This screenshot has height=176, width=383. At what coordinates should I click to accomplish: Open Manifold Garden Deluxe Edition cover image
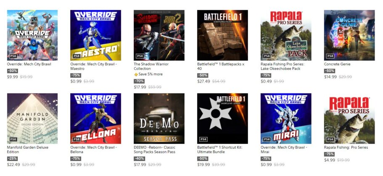tap(32, 119)
